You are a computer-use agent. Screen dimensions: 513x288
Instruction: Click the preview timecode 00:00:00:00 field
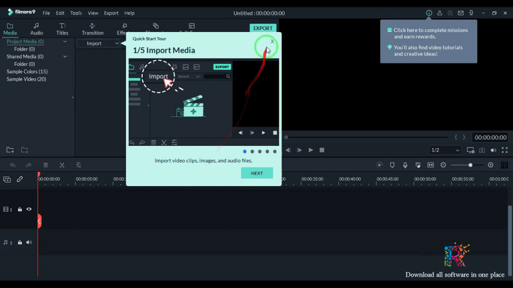[490, 137]
